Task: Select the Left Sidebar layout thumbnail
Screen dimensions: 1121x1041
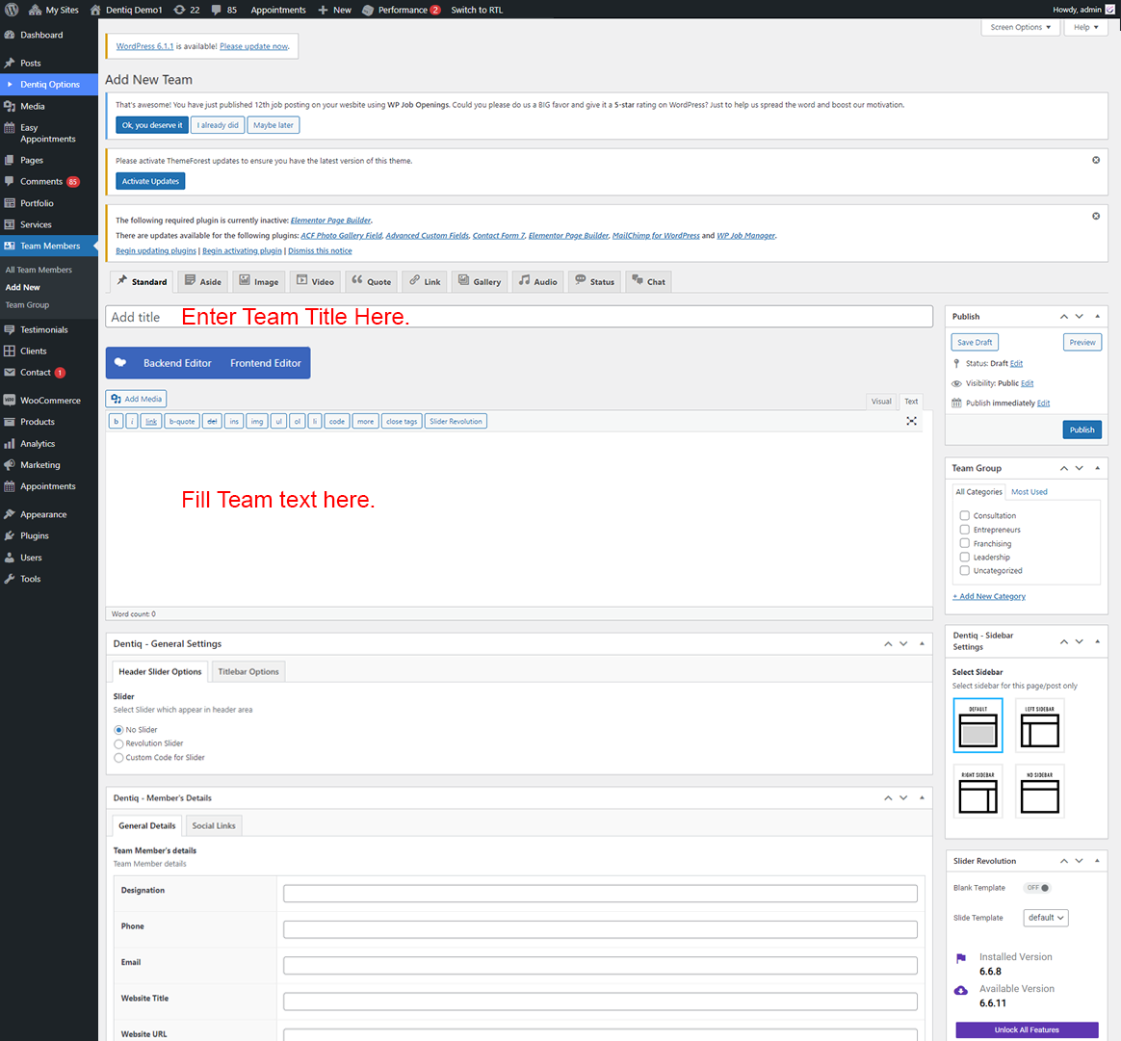Action: [1039, 725]
